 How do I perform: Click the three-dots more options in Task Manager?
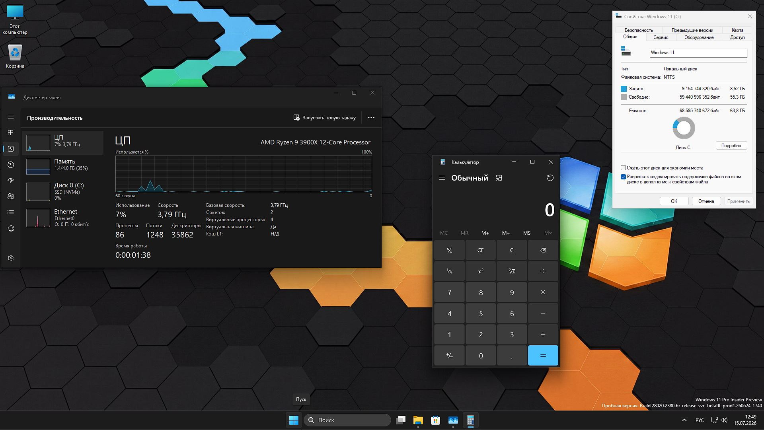tap(371, 118)
